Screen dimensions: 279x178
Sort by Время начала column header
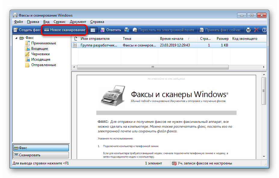point(178,39)
